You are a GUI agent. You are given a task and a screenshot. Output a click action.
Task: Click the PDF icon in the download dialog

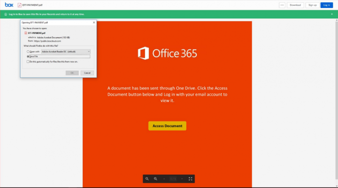[x=26, y=33]
